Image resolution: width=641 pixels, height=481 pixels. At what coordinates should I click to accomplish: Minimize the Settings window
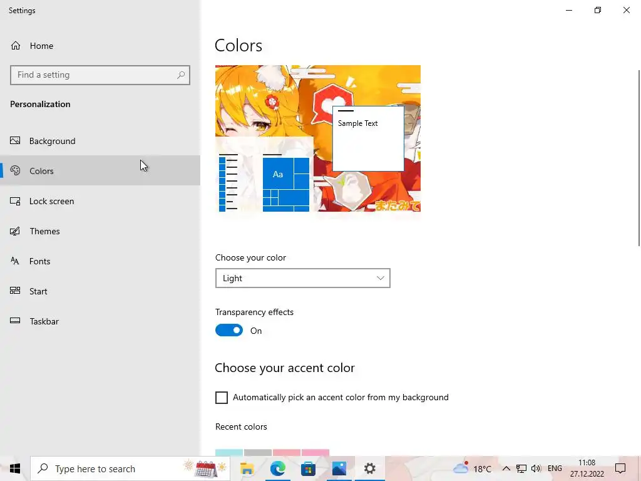coord(569,10)
